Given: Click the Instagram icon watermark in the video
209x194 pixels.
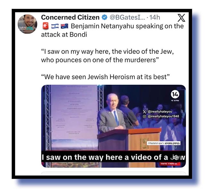Looking at the screenshot, I should tap(144, 116).
